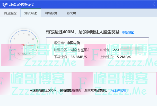
Task: Click the 网速最高提至500M promo text
Action: tap(68, 90)
